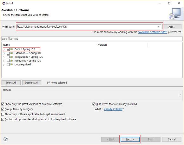This screenshot has height=145, width=184.
Task: Click the Extensions / Spring IDE category icon
Action: click(12, 53)
